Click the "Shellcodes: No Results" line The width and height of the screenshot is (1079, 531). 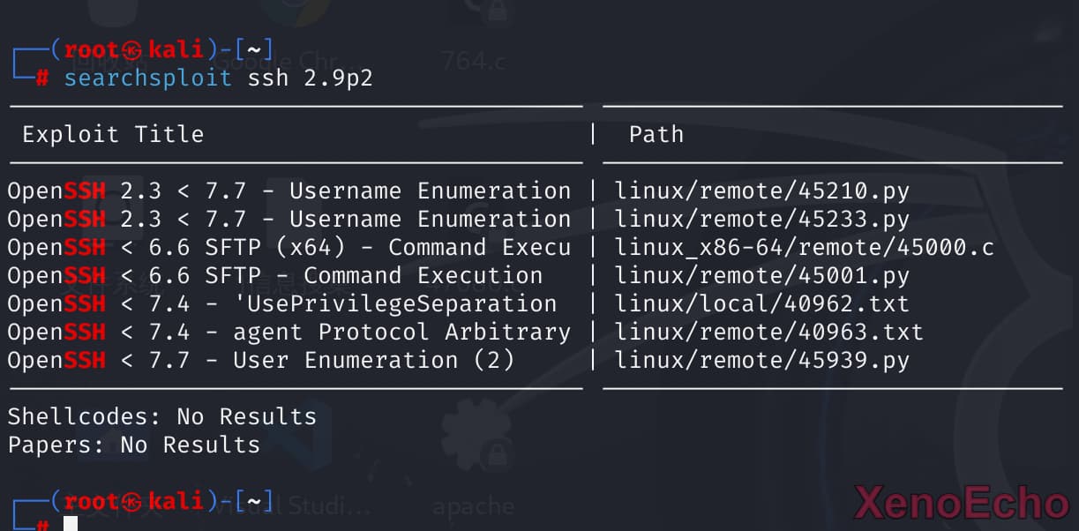click(161, 416)
